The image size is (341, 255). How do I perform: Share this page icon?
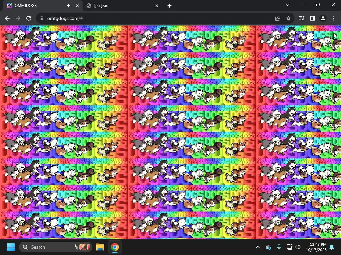(278, 19)
